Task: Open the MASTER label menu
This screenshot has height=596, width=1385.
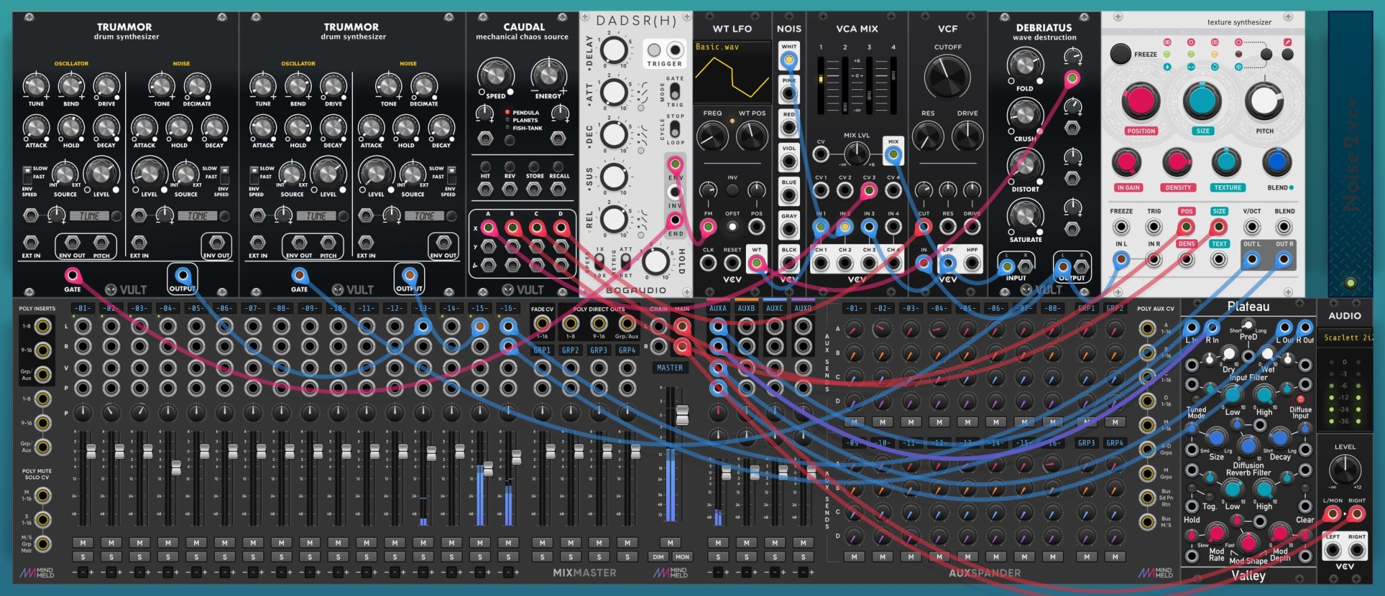Action: [x=670, y=368]
